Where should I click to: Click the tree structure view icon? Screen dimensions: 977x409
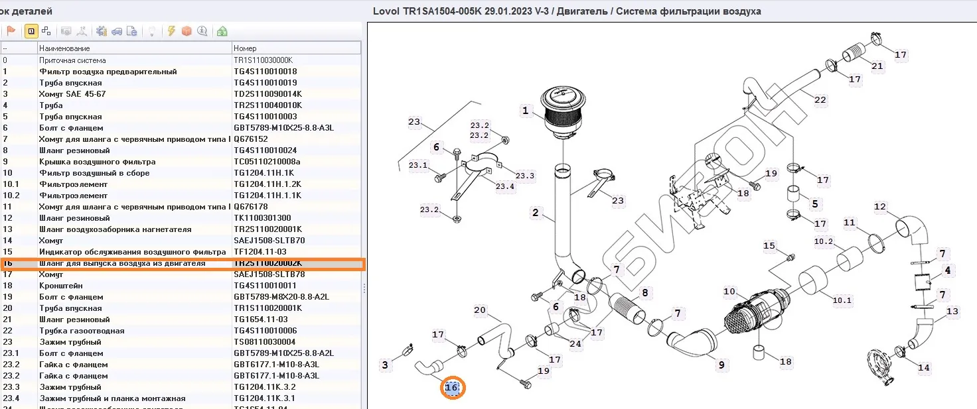[46, 31]
